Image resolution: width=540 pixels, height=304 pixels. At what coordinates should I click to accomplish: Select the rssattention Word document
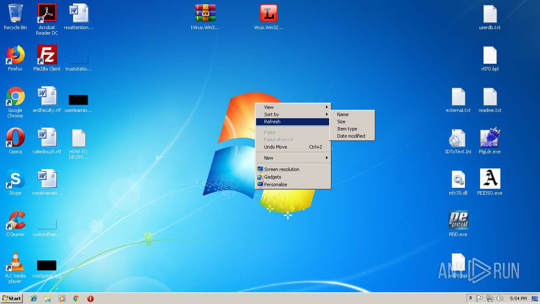coord(78,17)
